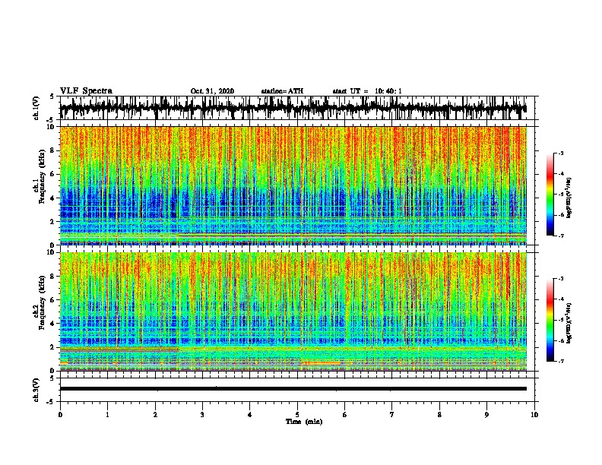Click the "-3" label on upper color bar
Image resolution: width=602 pixels, height=465 pixels.
(560, 153)
